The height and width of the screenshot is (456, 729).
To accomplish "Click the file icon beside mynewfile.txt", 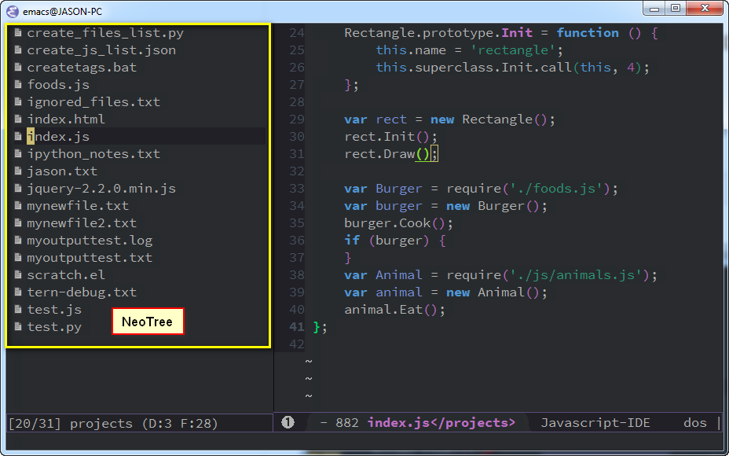I will click(18, 206).
